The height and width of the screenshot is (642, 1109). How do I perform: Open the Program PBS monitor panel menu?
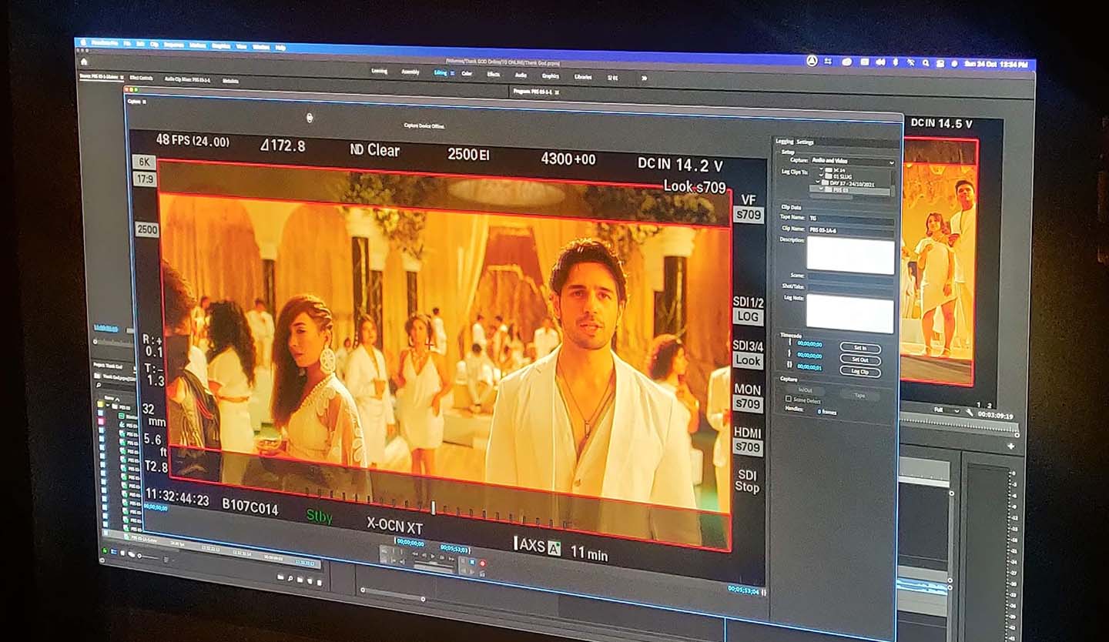(557, 92)
